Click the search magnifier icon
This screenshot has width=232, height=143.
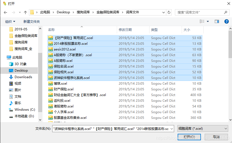pos(226,12)
